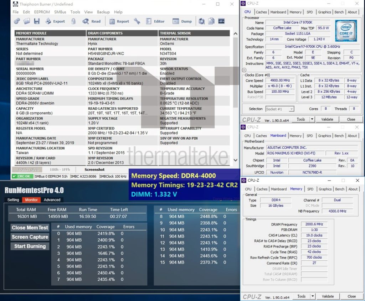
Task: Click Validate in bottom CPU-Z window
Action: pyautogui.click(x=328, y=296)
